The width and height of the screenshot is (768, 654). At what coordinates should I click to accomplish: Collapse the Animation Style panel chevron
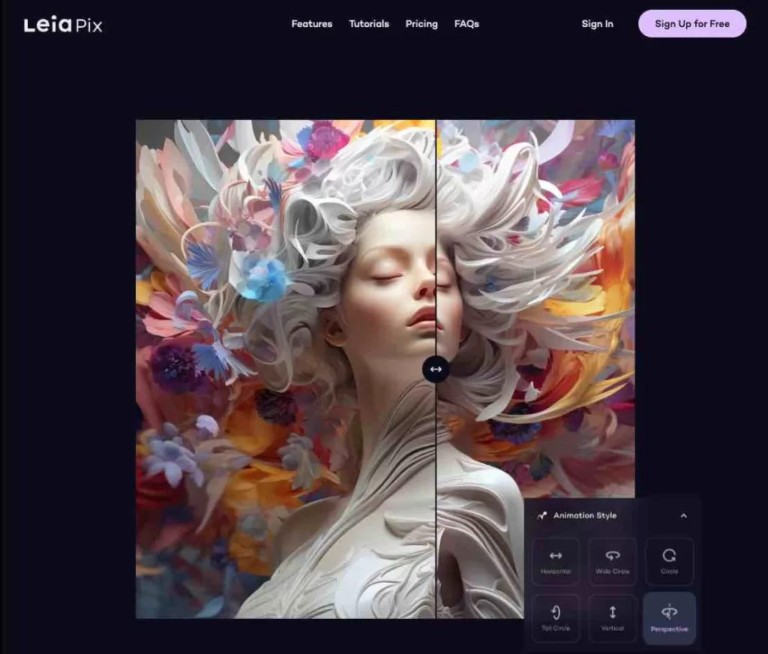684,515
